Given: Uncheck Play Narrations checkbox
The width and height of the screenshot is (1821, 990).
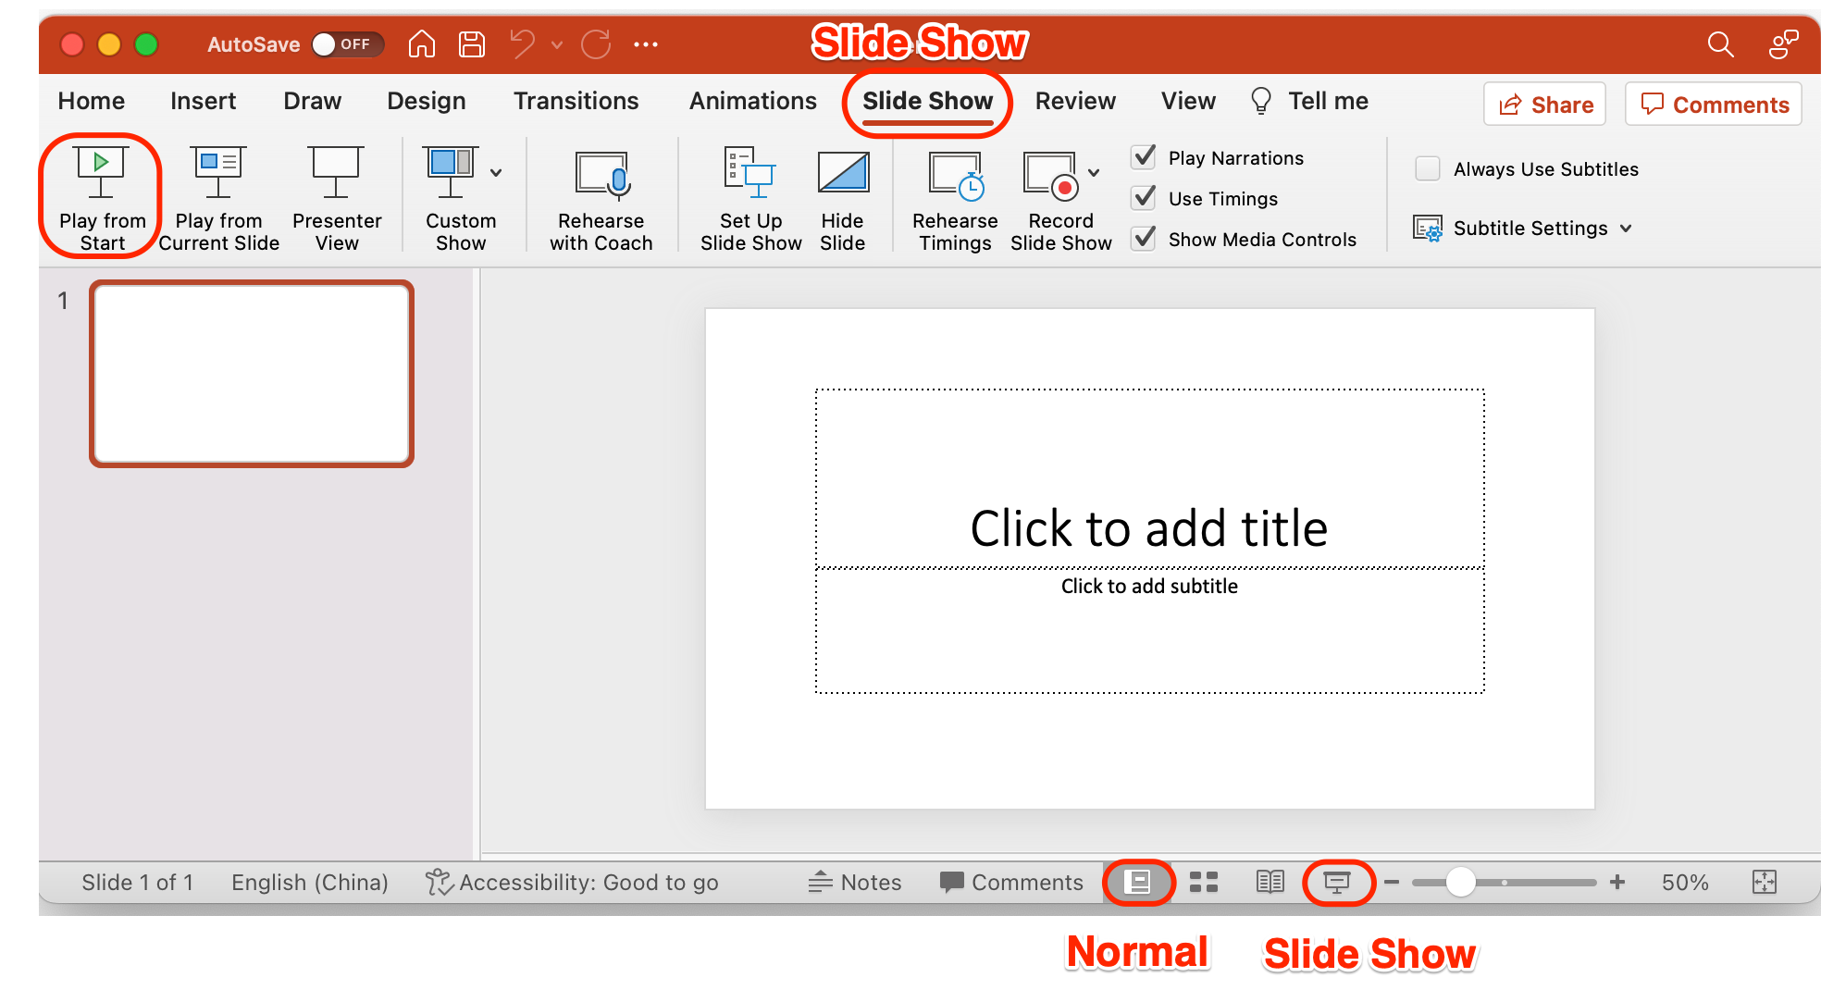Looking at the screenshot, I should point(1145,157).
